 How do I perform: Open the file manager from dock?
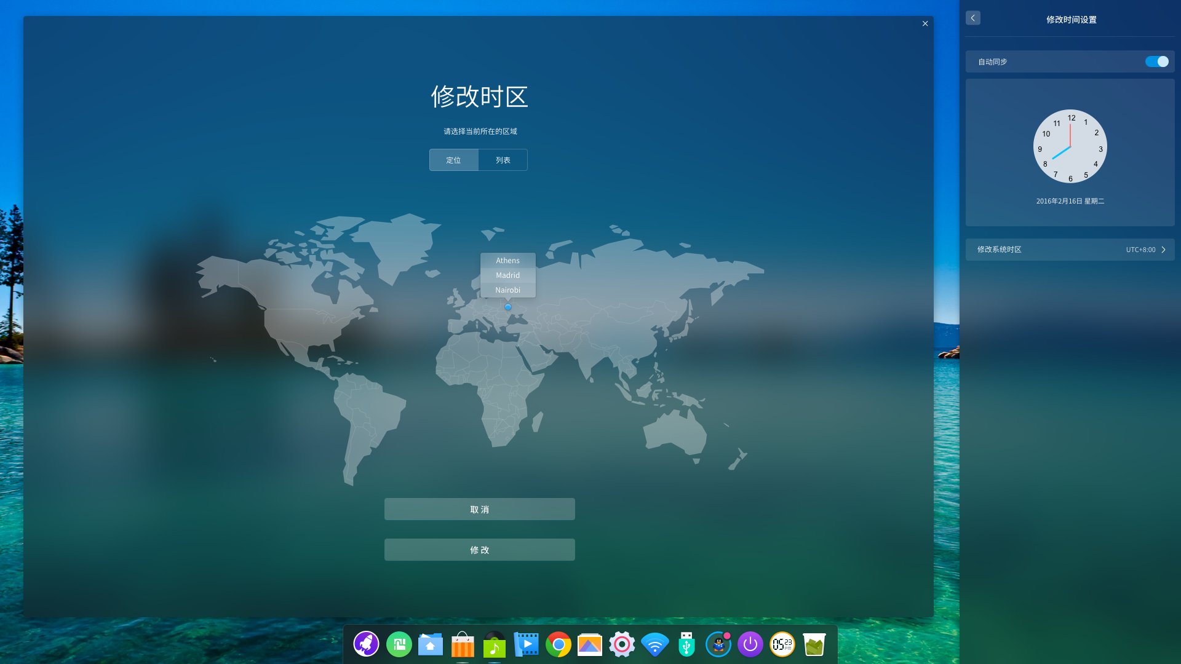pos(431,644)
